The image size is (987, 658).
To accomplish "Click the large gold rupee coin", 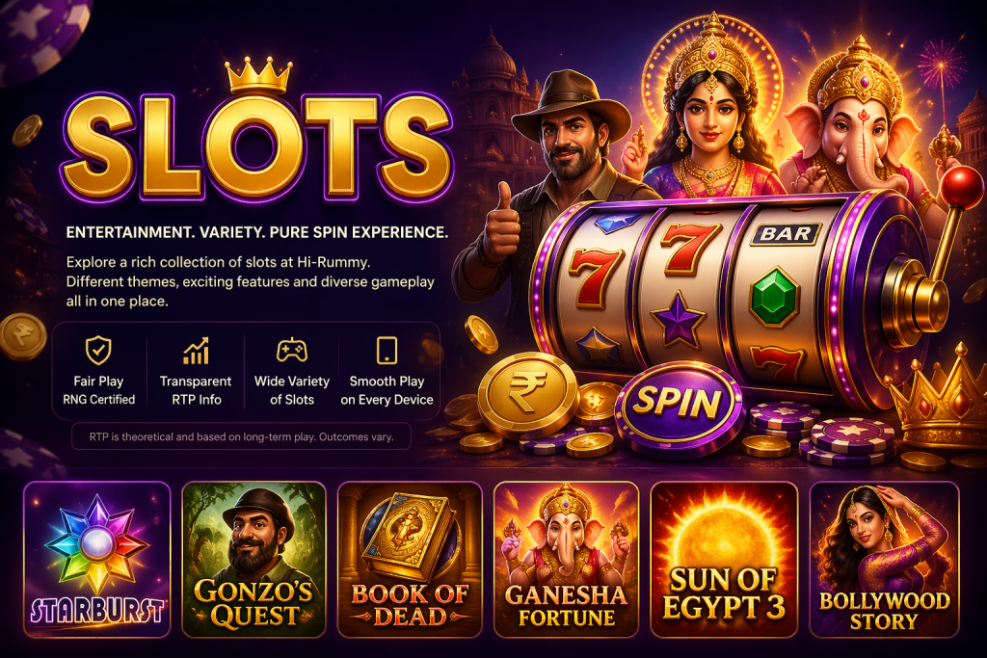I will [x=527, y=393].
